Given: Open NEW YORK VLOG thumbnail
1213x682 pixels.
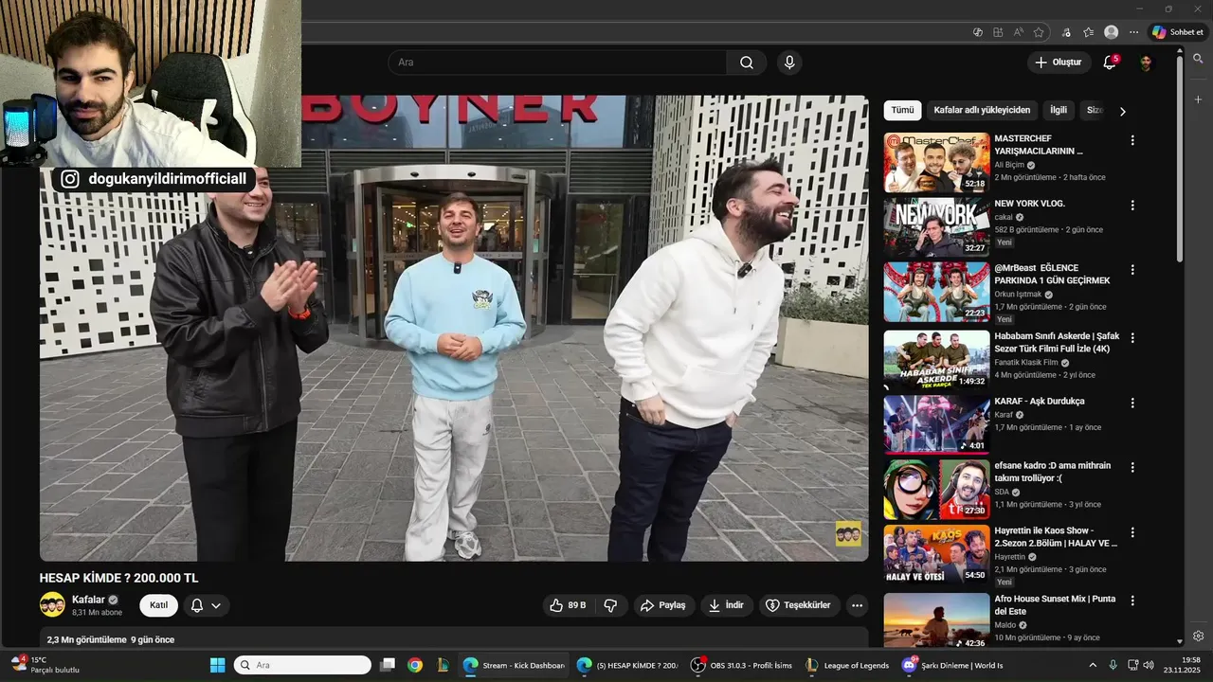Looking at the screenshot, I should pos(936,227).
